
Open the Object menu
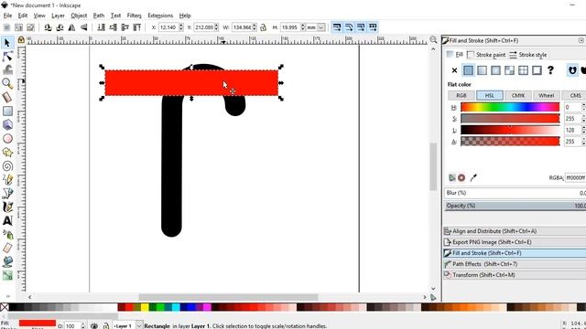click(x=79, y=16)
